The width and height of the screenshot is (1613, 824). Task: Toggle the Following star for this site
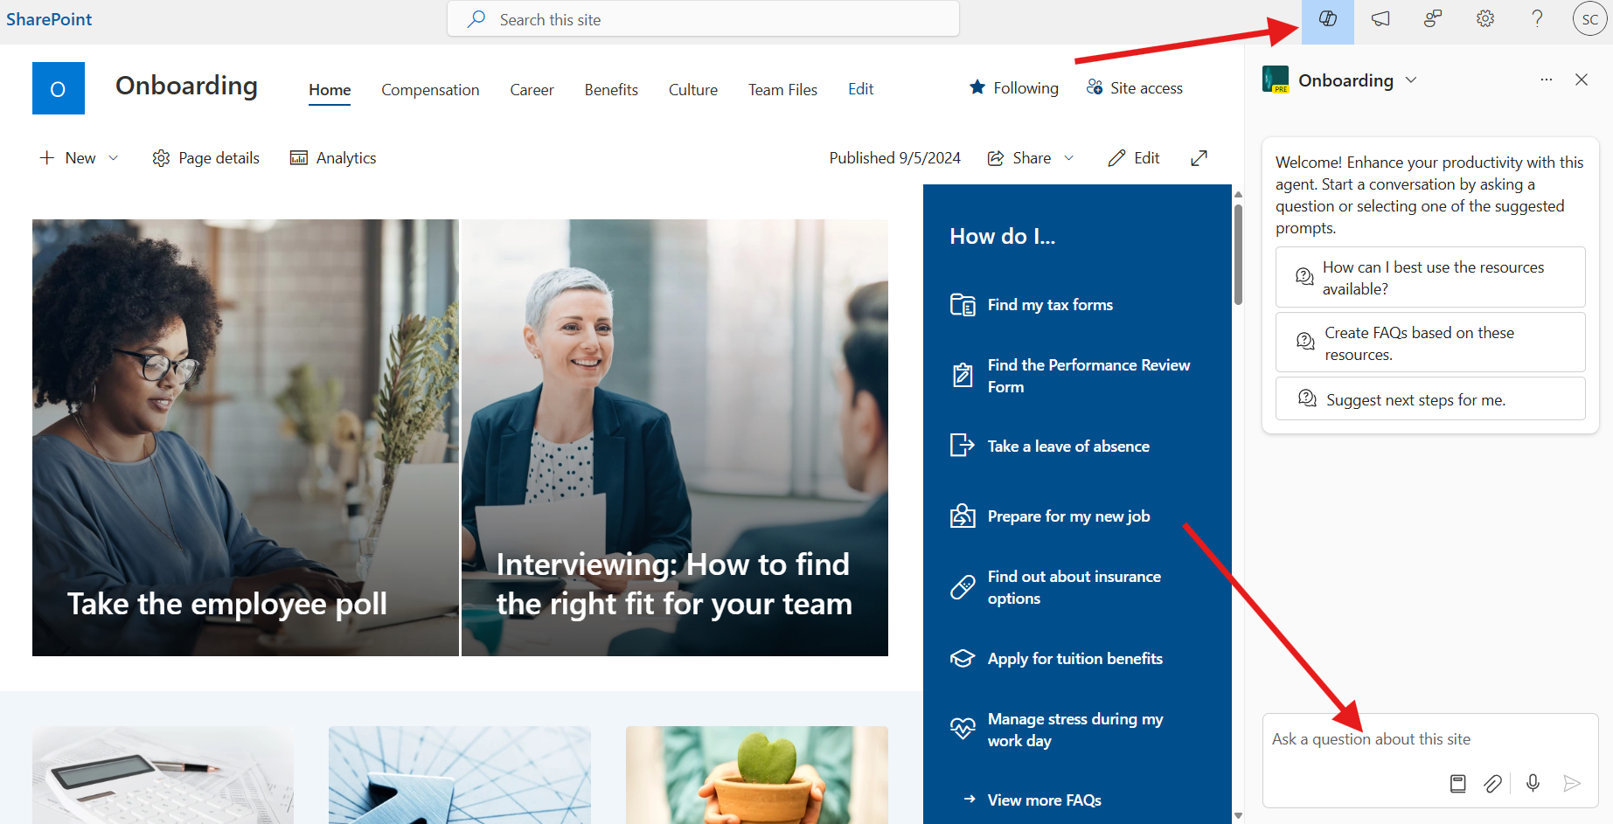1014,88
